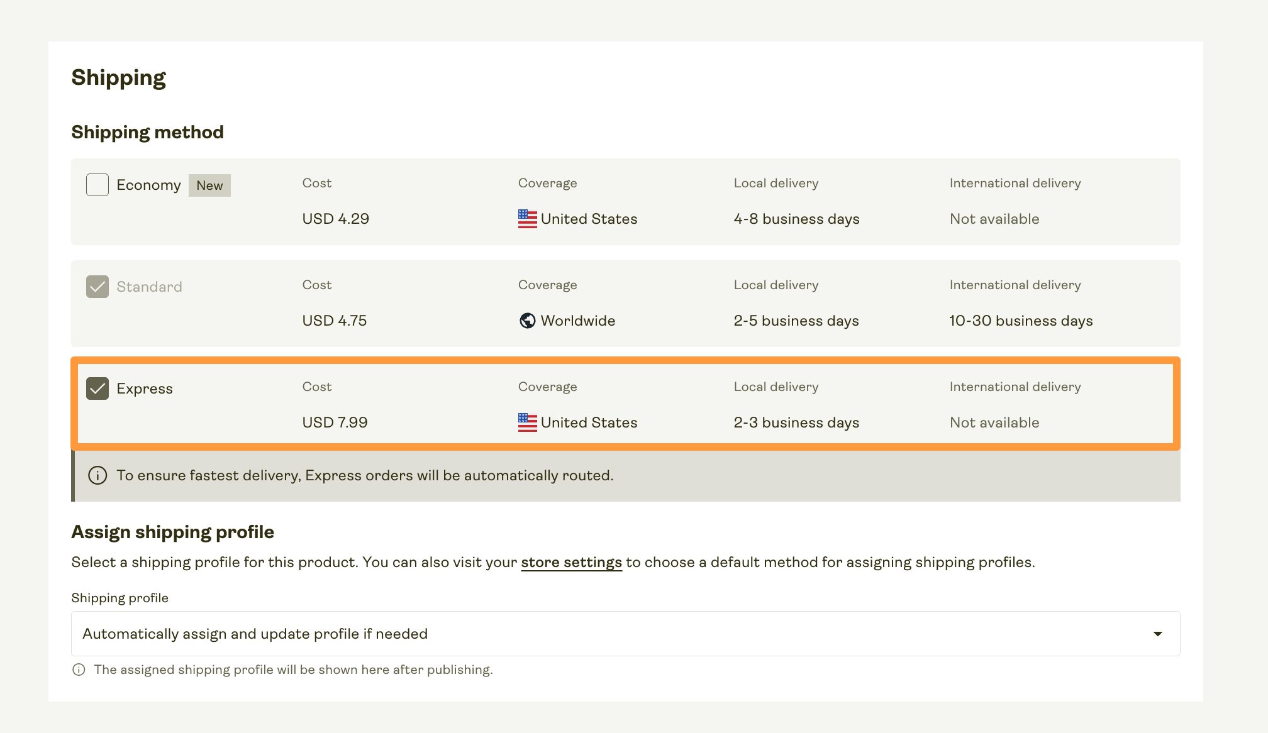The width and height of the screenshot is (1268, 733).
Task: Click '2-3 business days' in Express row
Action: tap(796, 422)
